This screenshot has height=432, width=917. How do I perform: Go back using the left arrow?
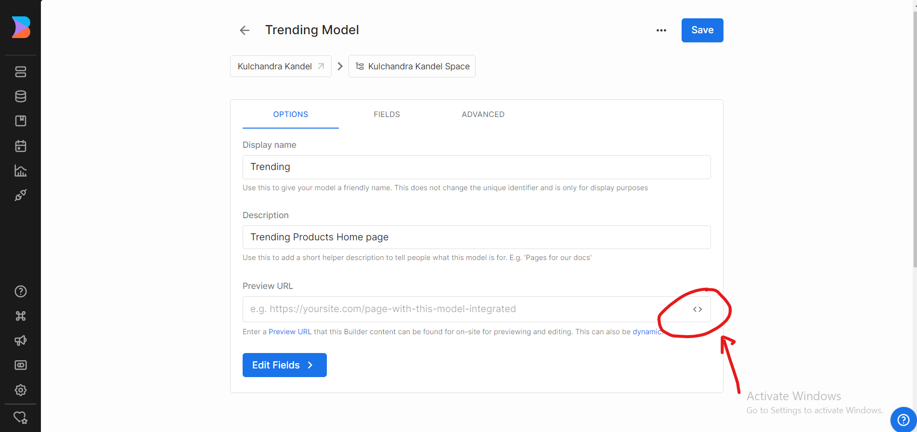click(x=245, y=30)
